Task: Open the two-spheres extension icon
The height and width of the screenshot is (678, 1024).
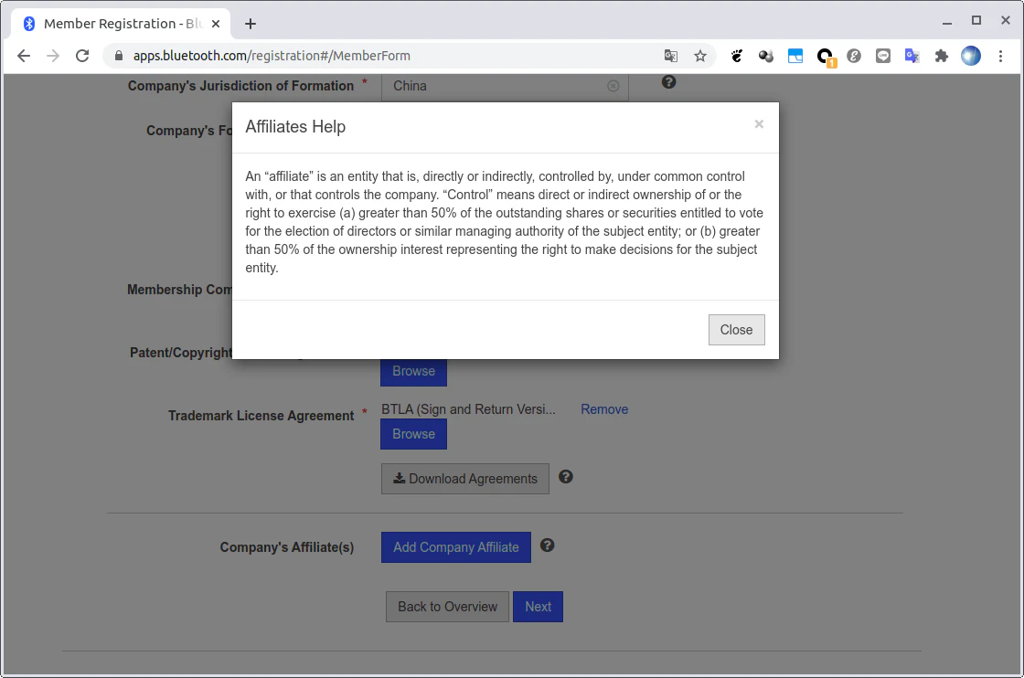Action: [765, 56]
